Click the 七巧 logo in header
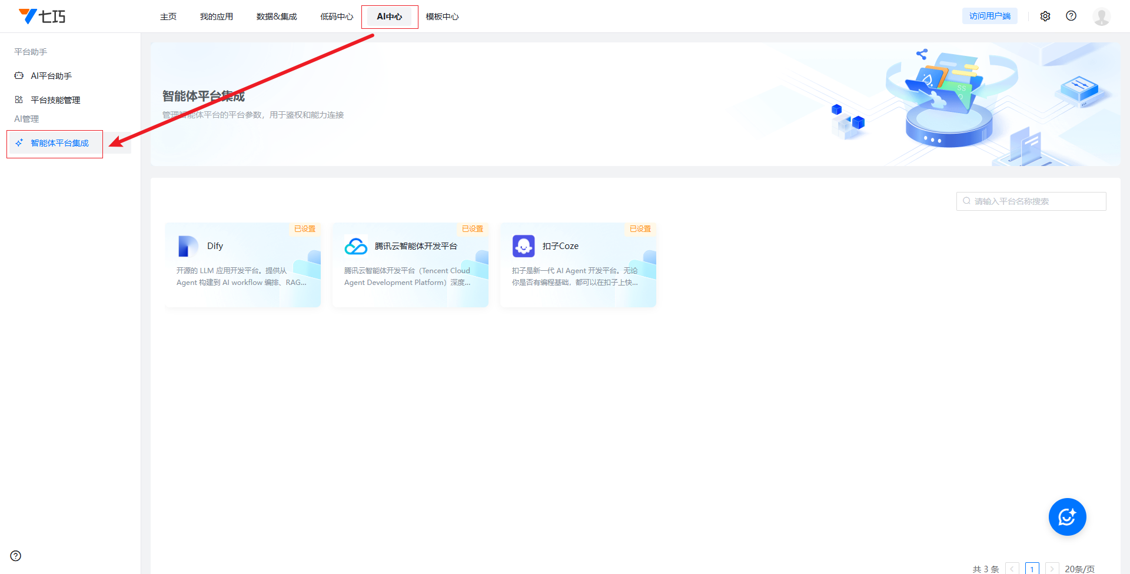This screenshot has width=1130, height=574. point(42,16)
